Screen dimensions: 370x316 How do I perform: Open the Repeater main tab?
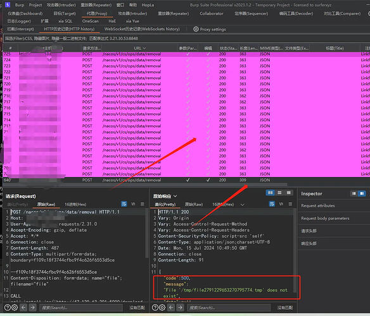pyautogui.click(x=173, y=13)
